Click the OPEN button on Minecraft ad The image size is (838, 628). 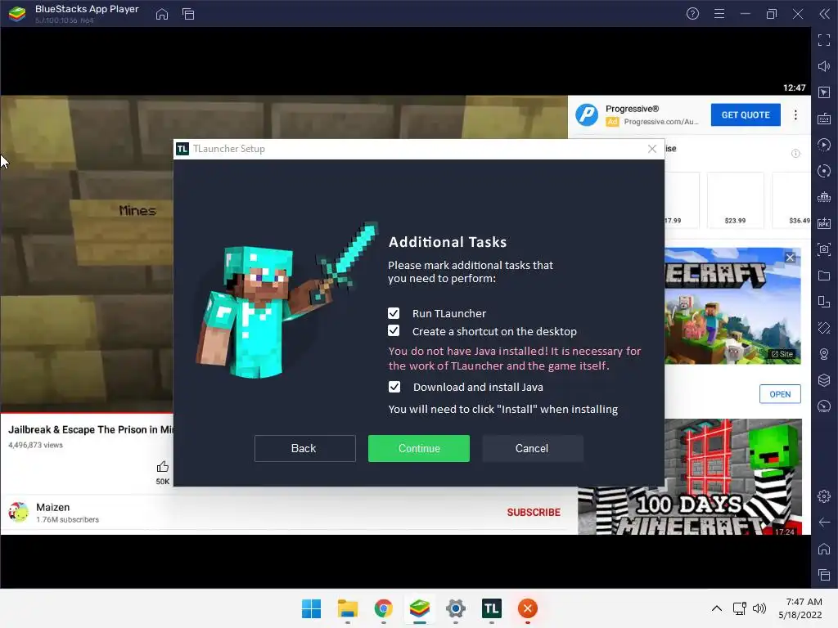[780, 394]
